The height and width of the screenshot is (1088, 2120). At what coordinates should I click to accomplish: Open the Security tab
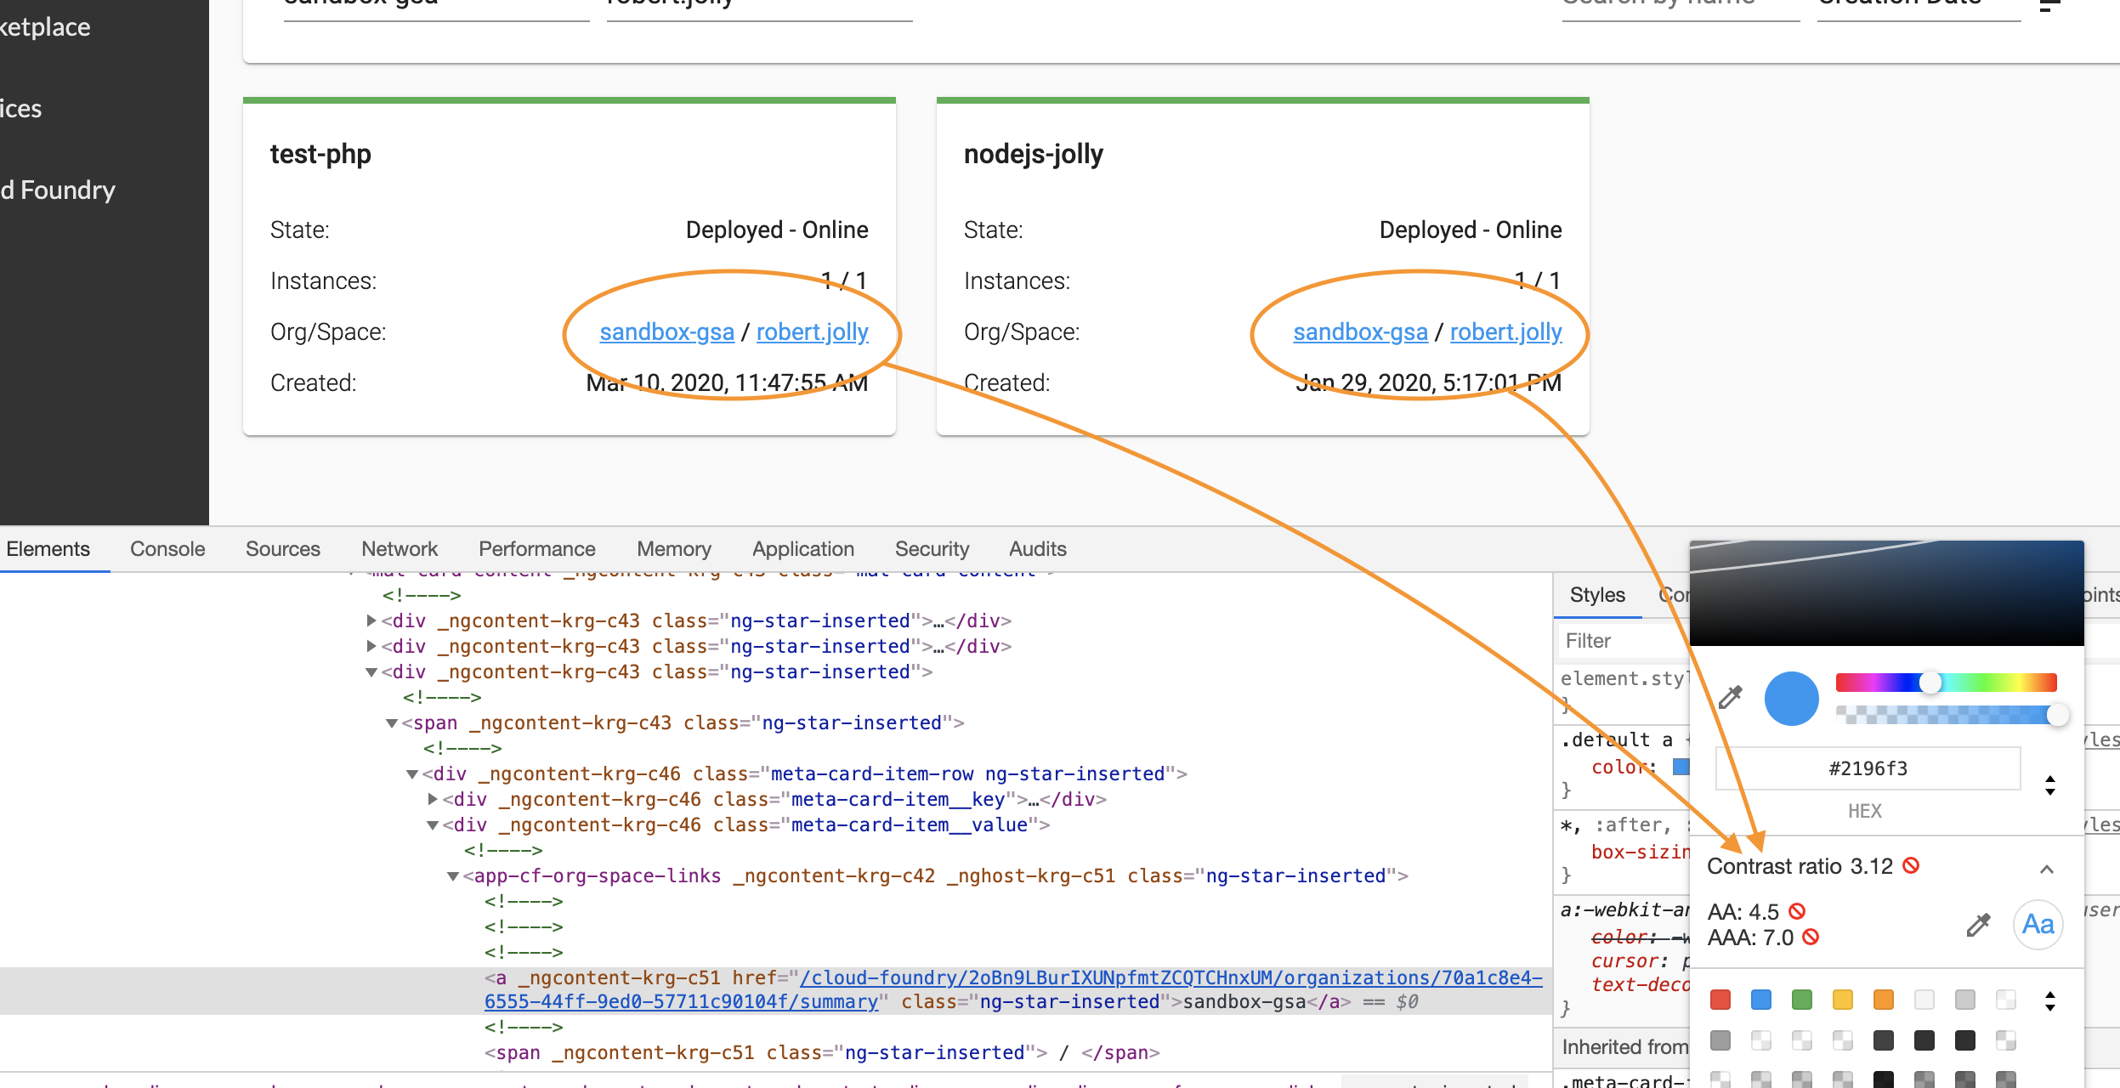[x=932, y=549]
